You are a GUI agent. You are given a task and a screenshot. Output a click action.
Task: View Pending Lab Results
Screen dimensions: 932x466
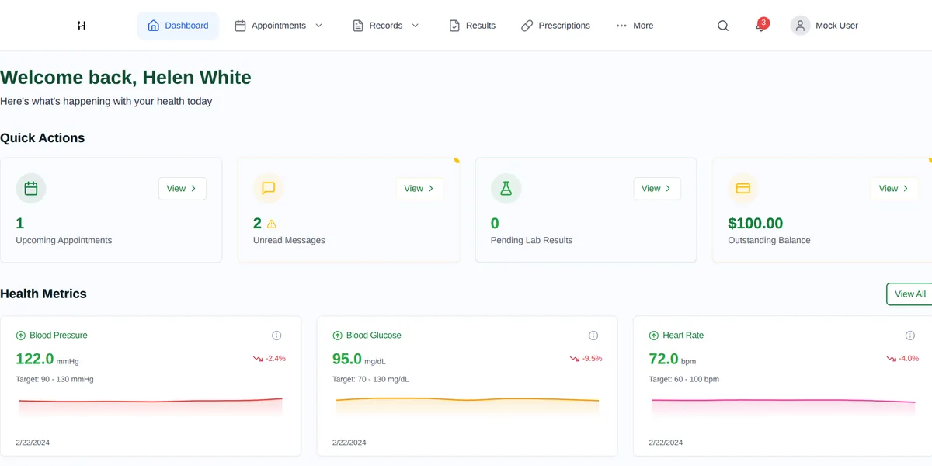coord(657,188)
